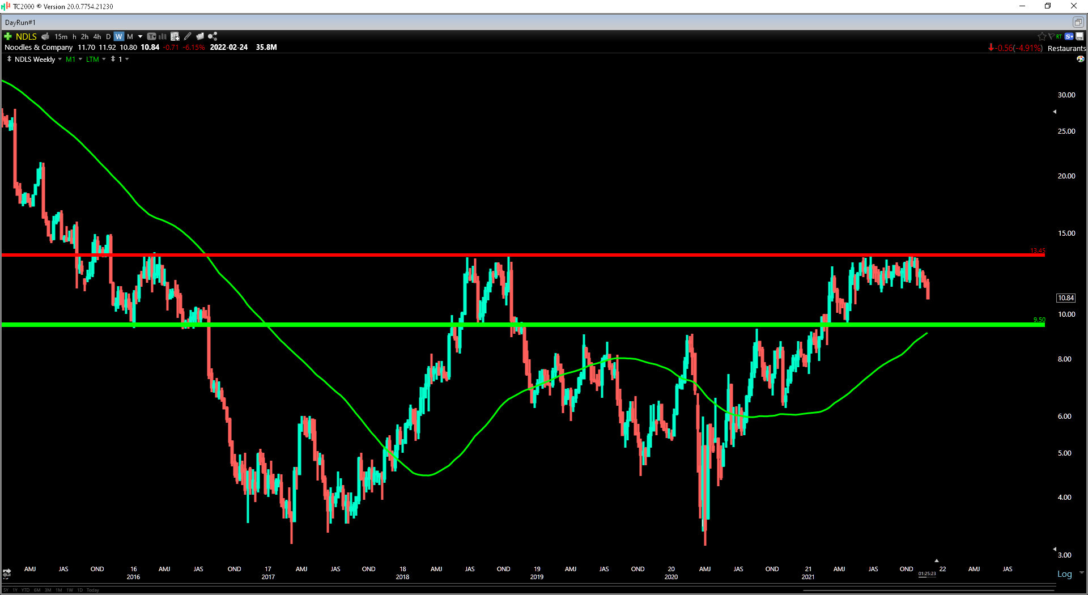Click the share/connections icon on the toolbar
The height and width of the screenshot is (595, 1088).
click(212, 36)
